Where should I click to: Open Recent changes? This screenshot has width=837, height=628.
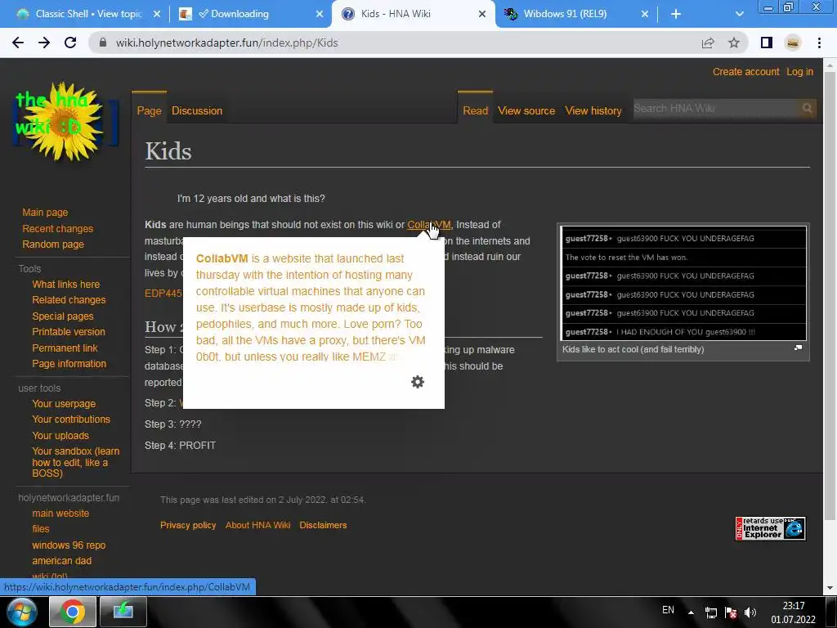pyautogui.click(x=58, y=229)
